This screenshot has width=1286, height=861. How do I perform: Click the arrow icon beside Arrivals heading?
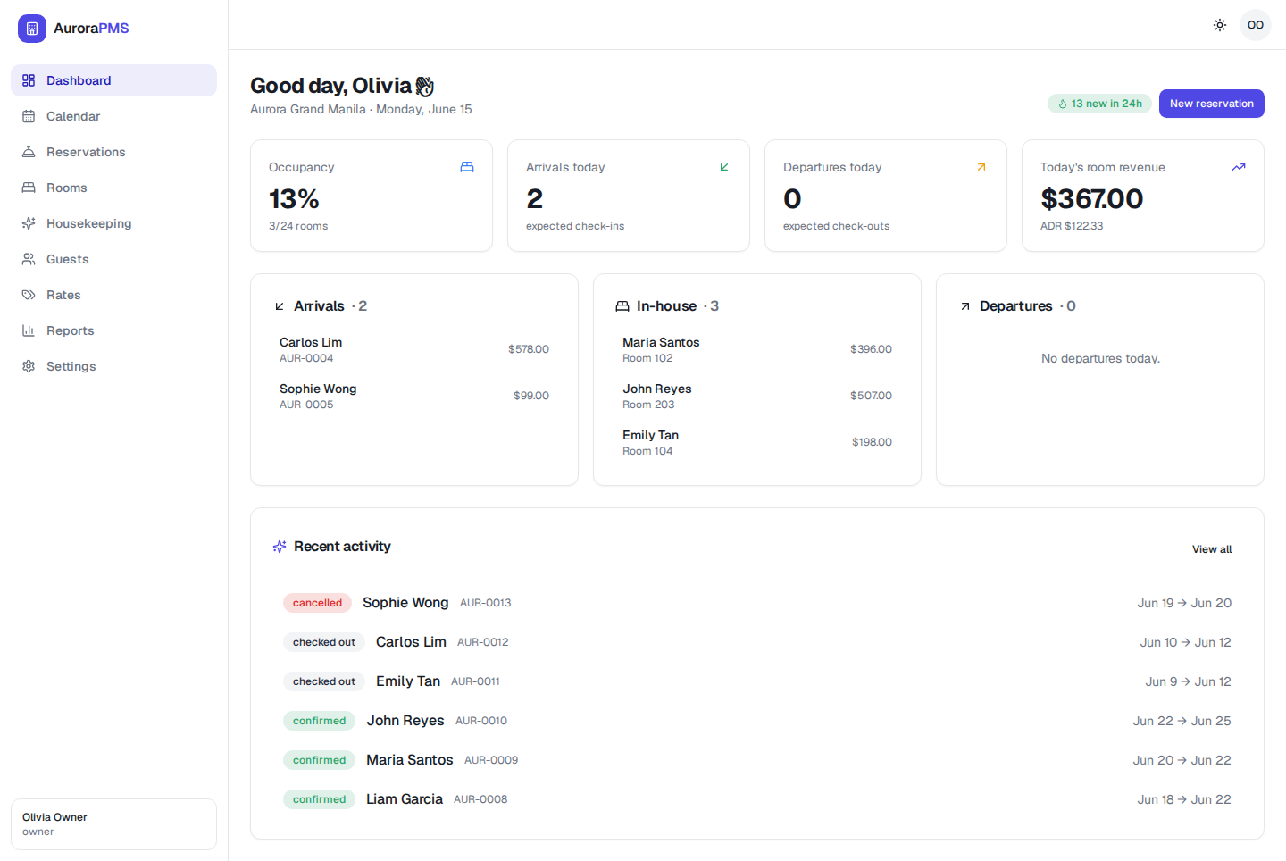click(280, 306)
